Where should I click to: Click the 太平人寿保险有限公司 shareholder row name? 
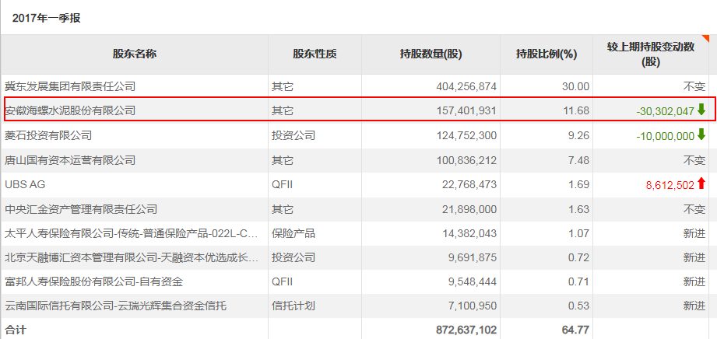click(132, 233)
